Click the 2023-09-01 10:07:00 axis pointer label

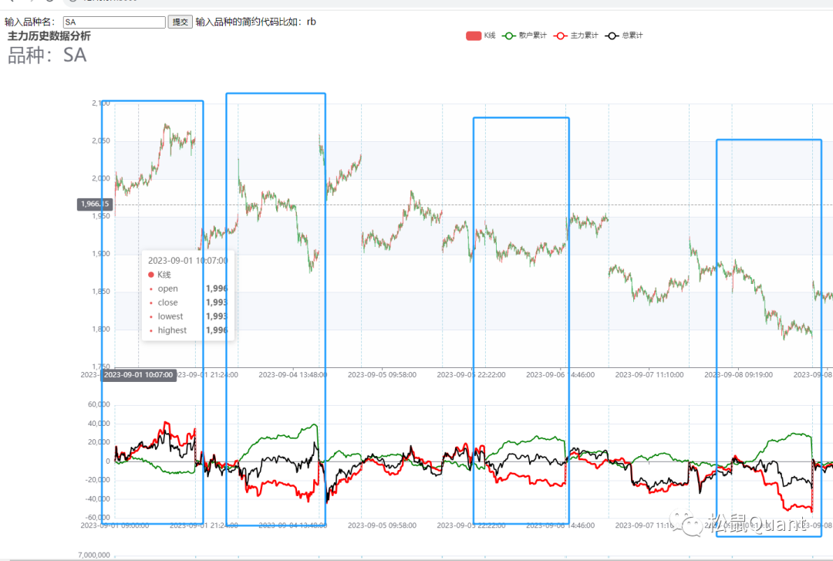[x=139, y=375]
